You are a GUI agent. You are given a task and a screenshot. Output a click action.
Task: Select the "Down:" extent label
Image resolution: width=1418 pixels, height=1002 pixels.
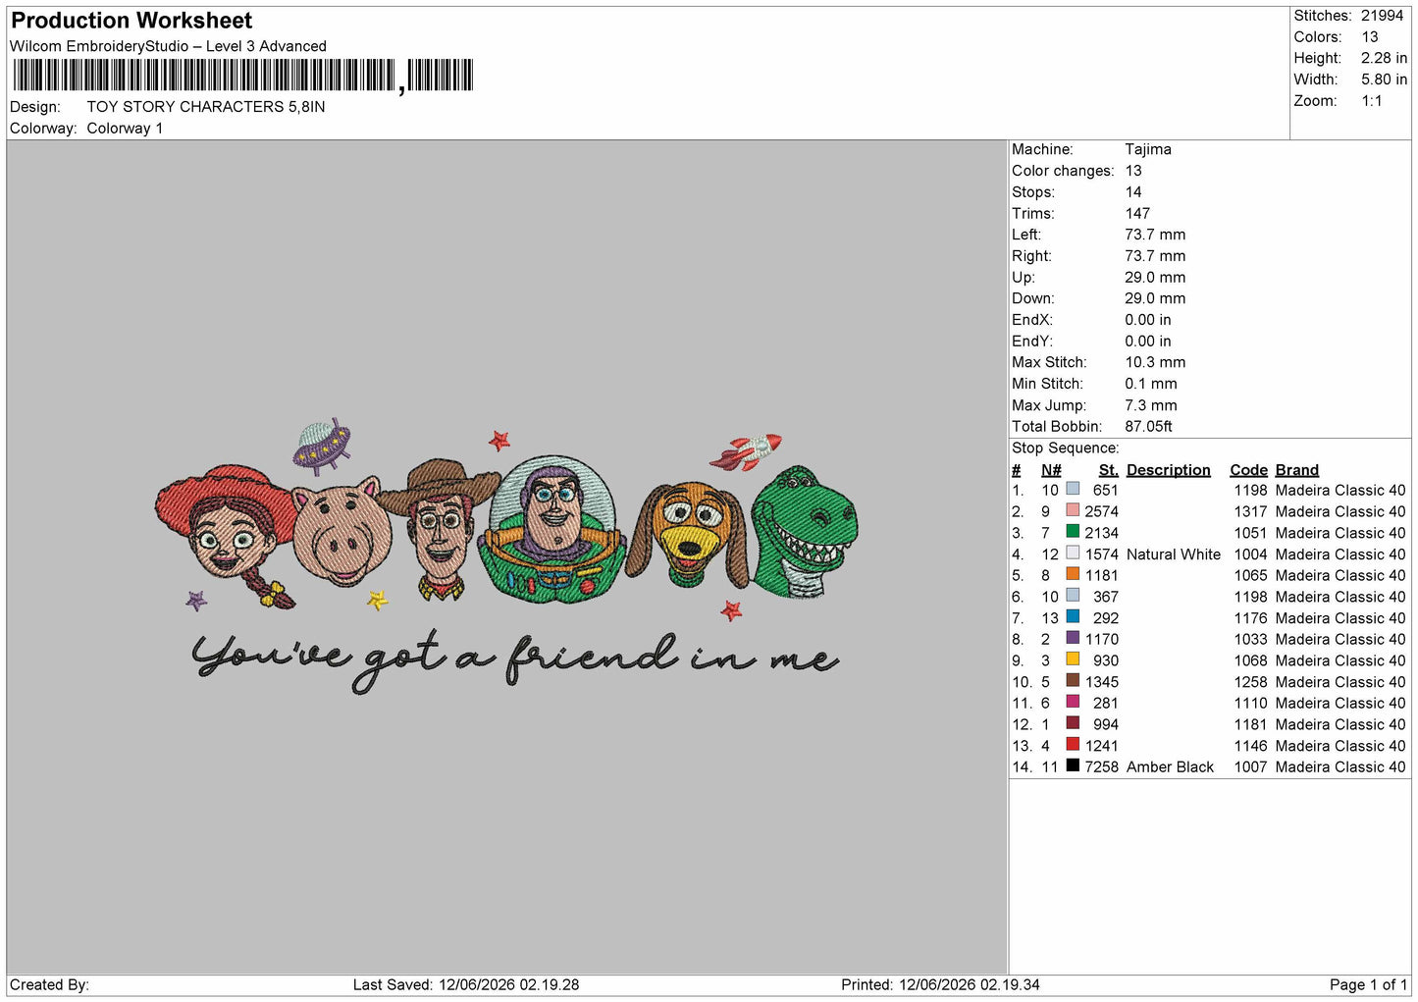pos(1033,298)
